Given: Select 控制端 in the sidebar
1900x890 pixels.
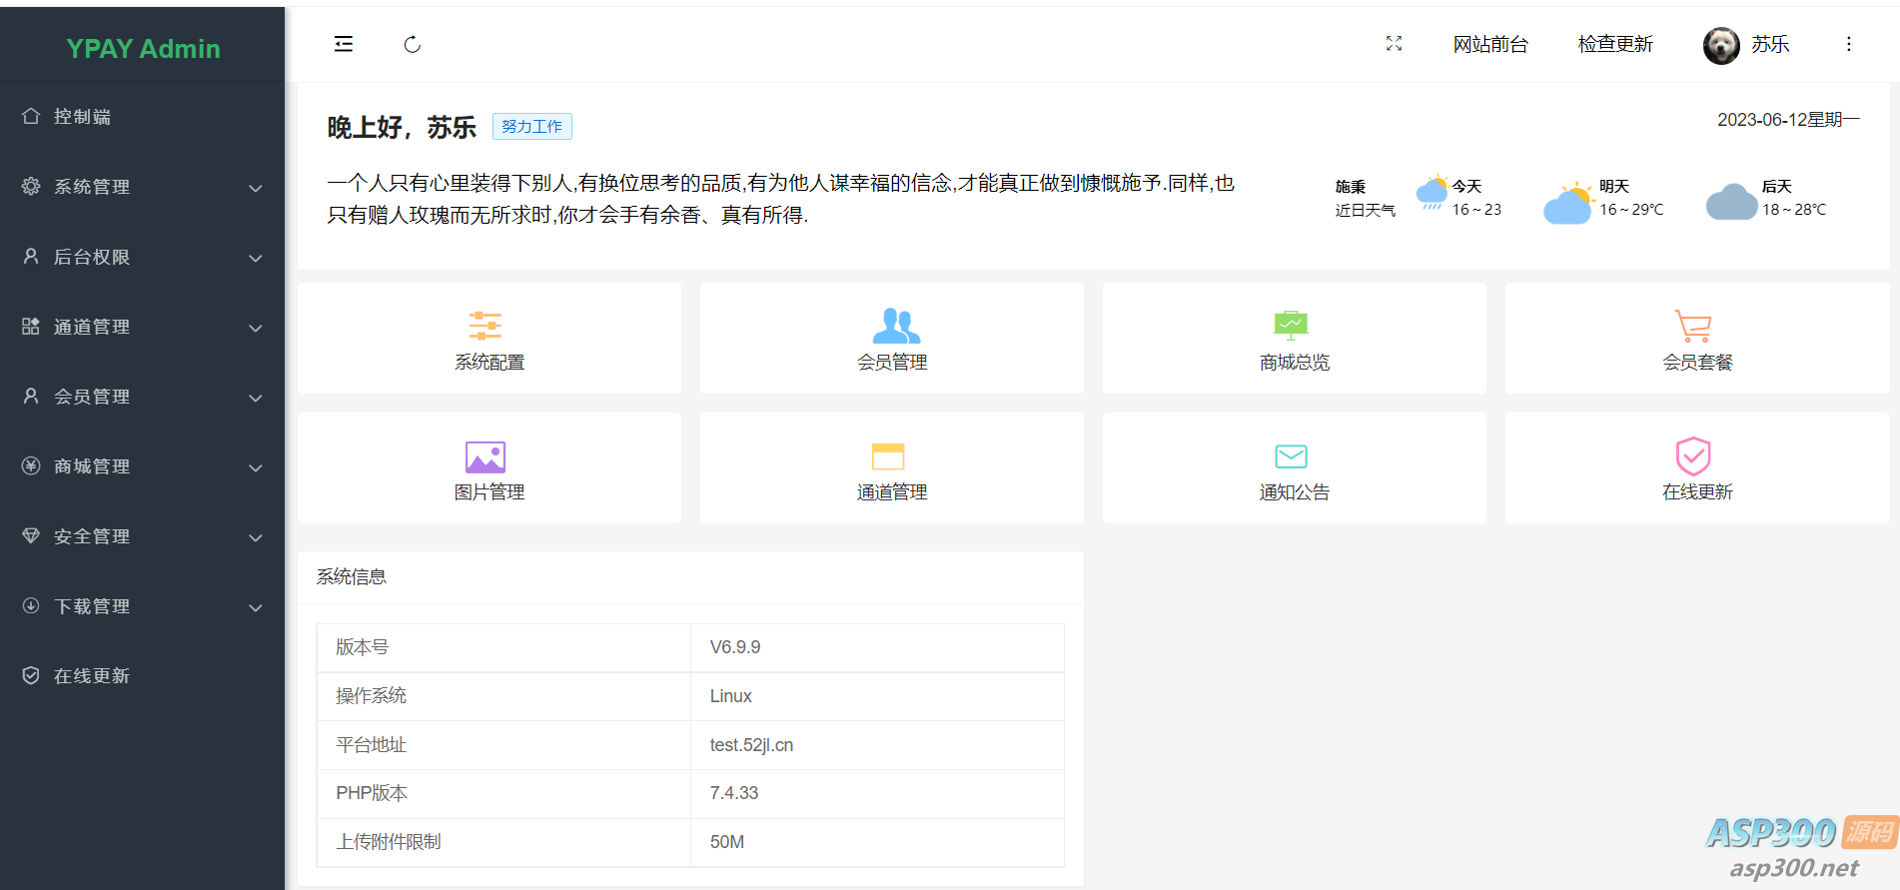Looking at the screenshot, I should tap(82, 117).
